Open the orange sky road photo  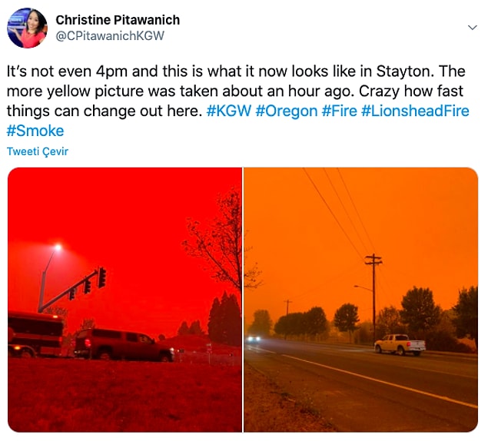pos(360,300)
